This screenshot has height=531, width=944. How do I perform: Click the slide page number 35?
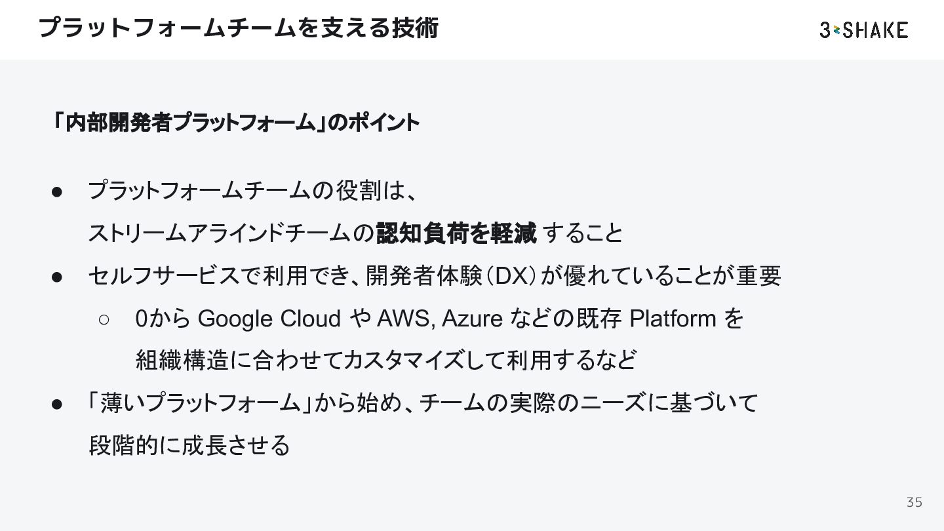[x=914, y=502]
